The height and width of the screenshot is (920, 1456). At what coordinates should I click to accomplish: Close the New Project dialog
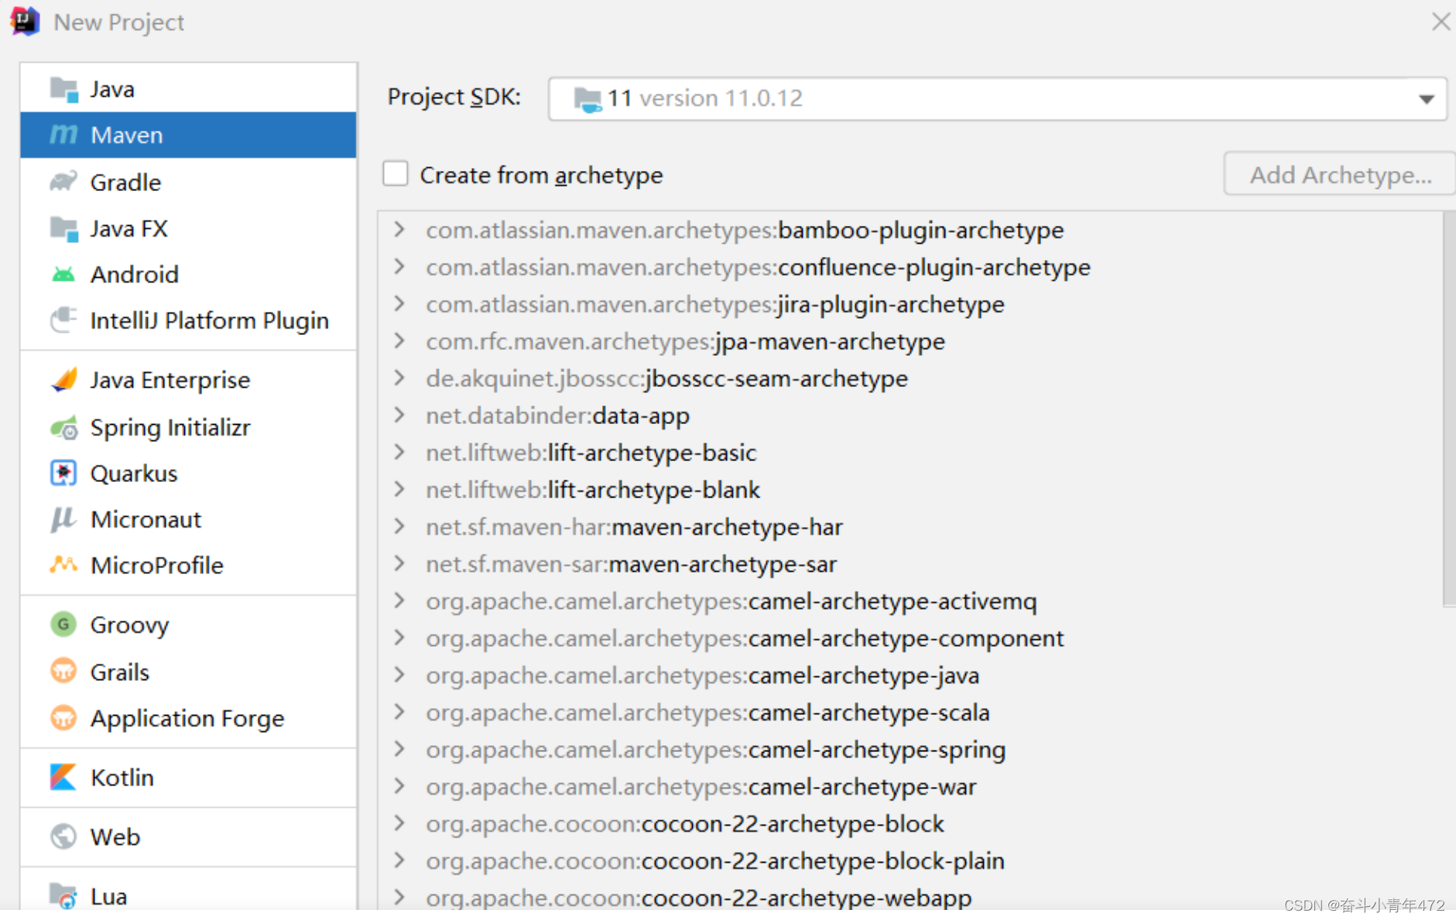pos(1441,22)
